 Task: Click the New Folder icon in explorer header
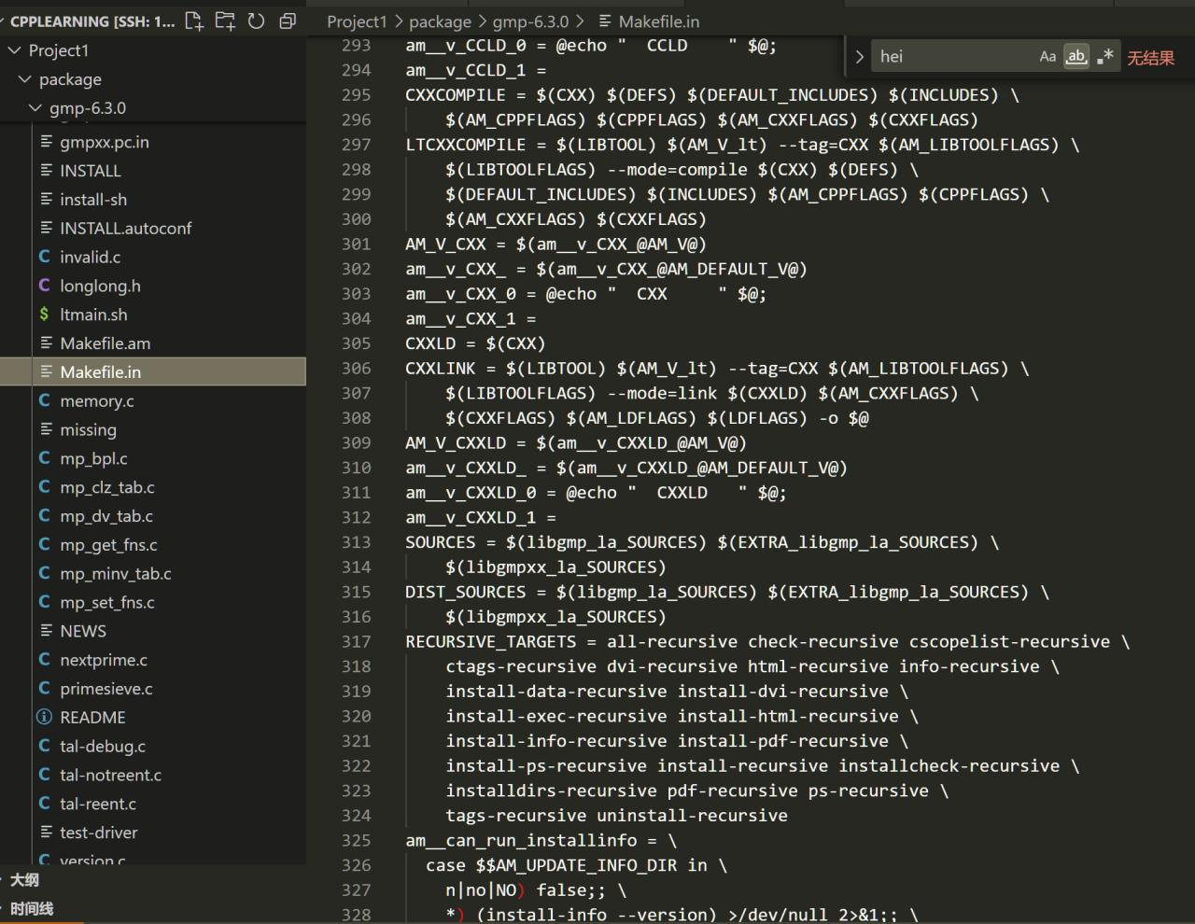point(225,21)
